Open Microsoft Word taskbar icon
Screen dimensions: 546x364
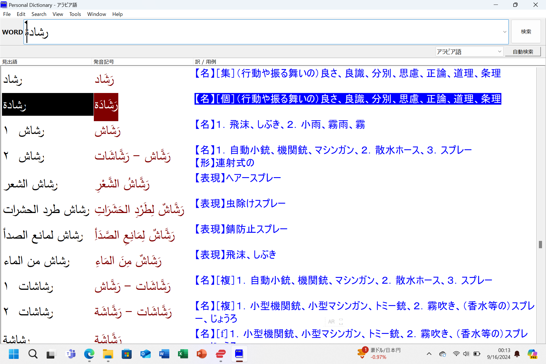coord(164,354)
